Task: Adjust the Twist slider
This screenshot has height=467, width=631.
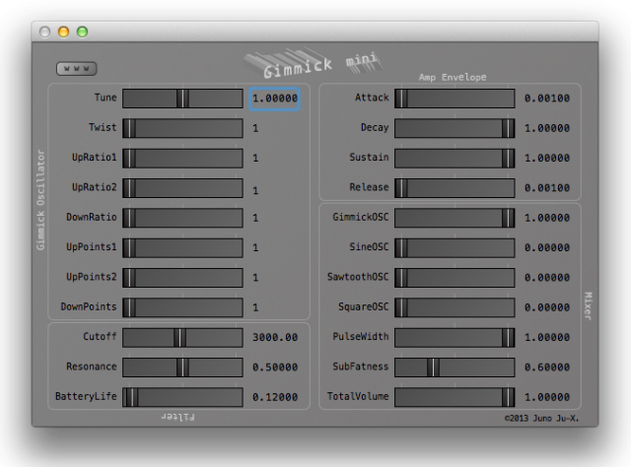Action: pyautogui.click(x=182, y=128)
